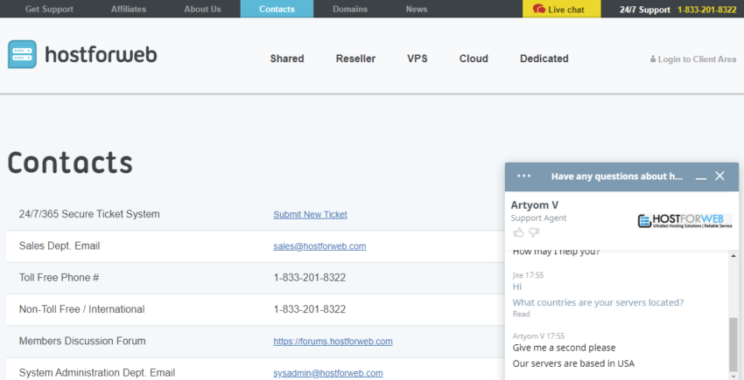Viewport: 744px width, 380px height.
Task: Click the 'Sales Dept. Email' label
Action: click(x=60, y=246)
